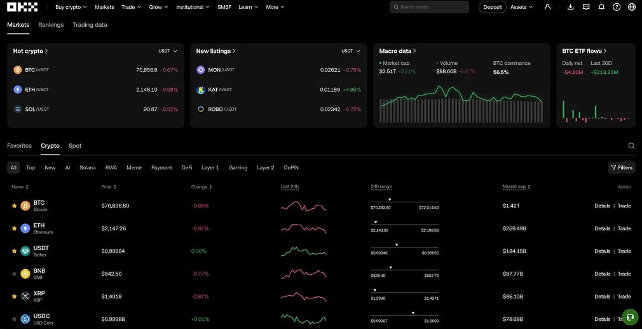
Task: Open New listings USDT currency dropdown
Action: tap(351, 51)
